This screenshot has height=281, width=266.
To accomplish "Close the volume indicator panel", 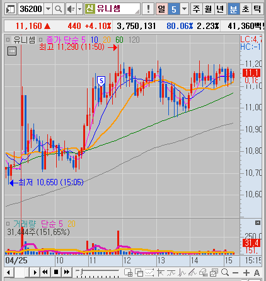I will click(x=258, y=223).
